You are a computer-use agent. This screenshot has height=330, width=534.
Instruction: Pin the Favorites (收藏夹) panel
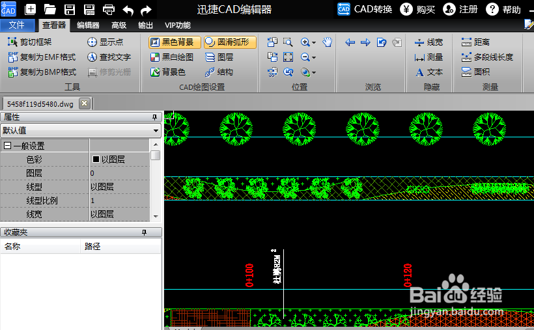pyautogui.click(x=144, y=232)
